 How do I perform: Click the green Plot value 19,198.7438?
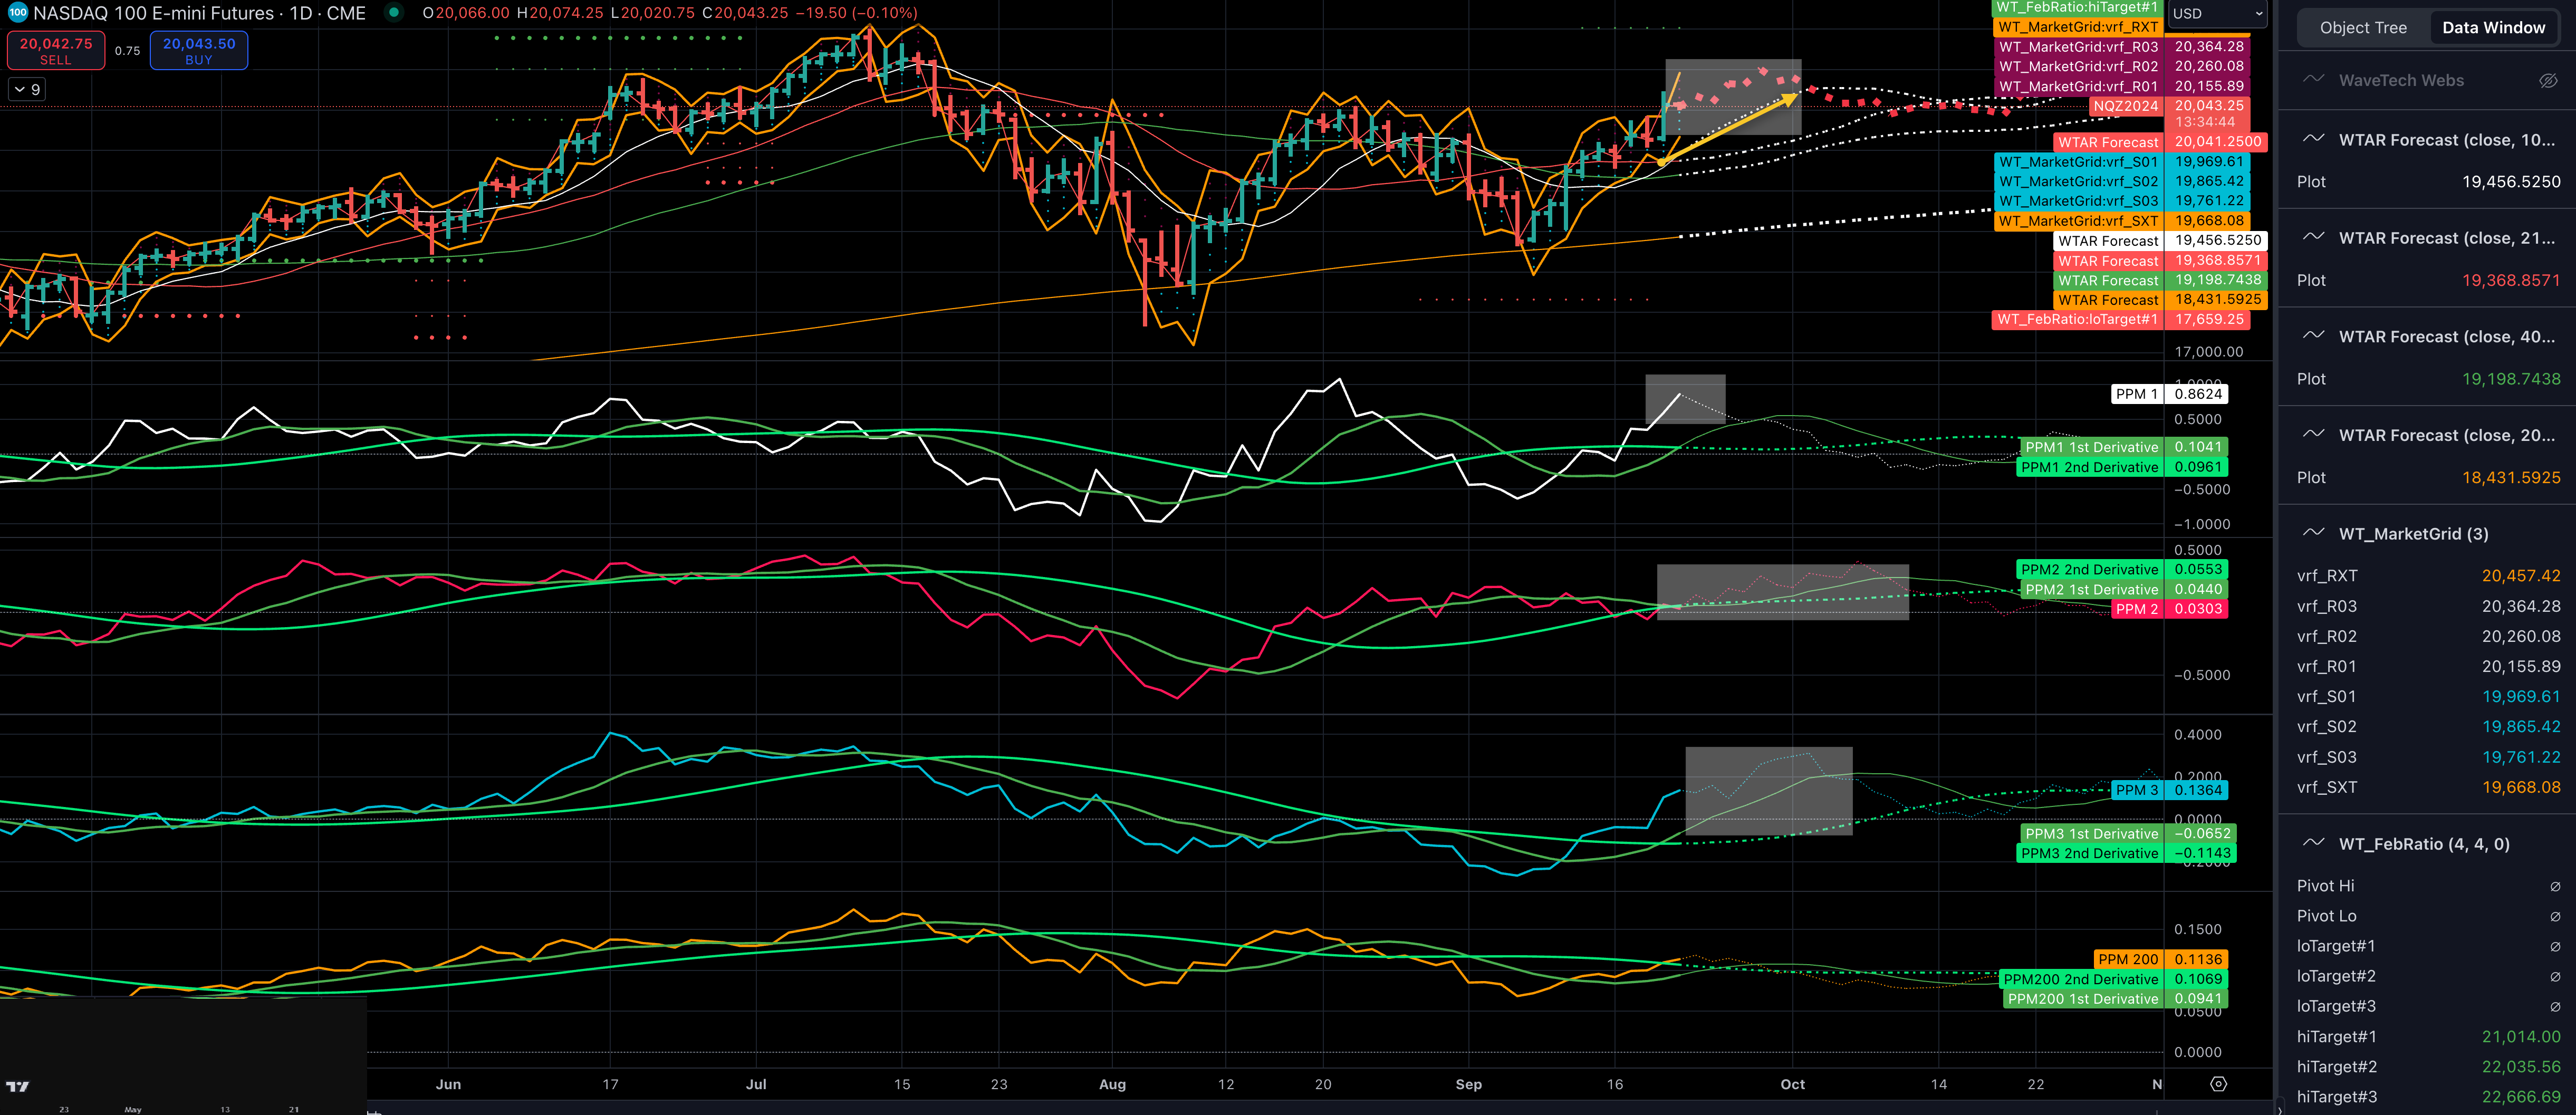(2511, 379)
